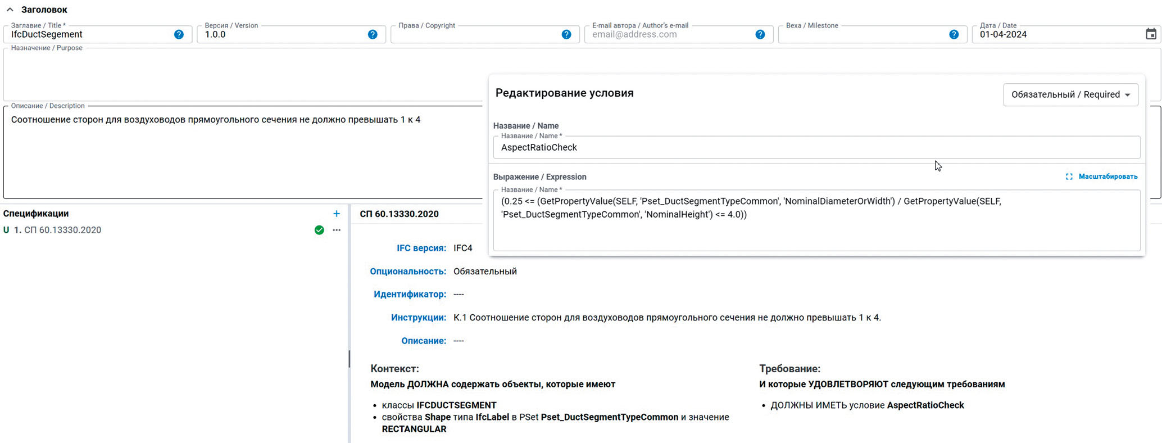Open the date picker calendar icon
Viewport: 1162px width, 443px height.
[x=1151, y=34]
